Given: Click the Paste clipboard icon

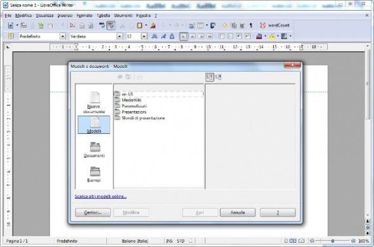Looking at the screenshot, I should point(139,25).
